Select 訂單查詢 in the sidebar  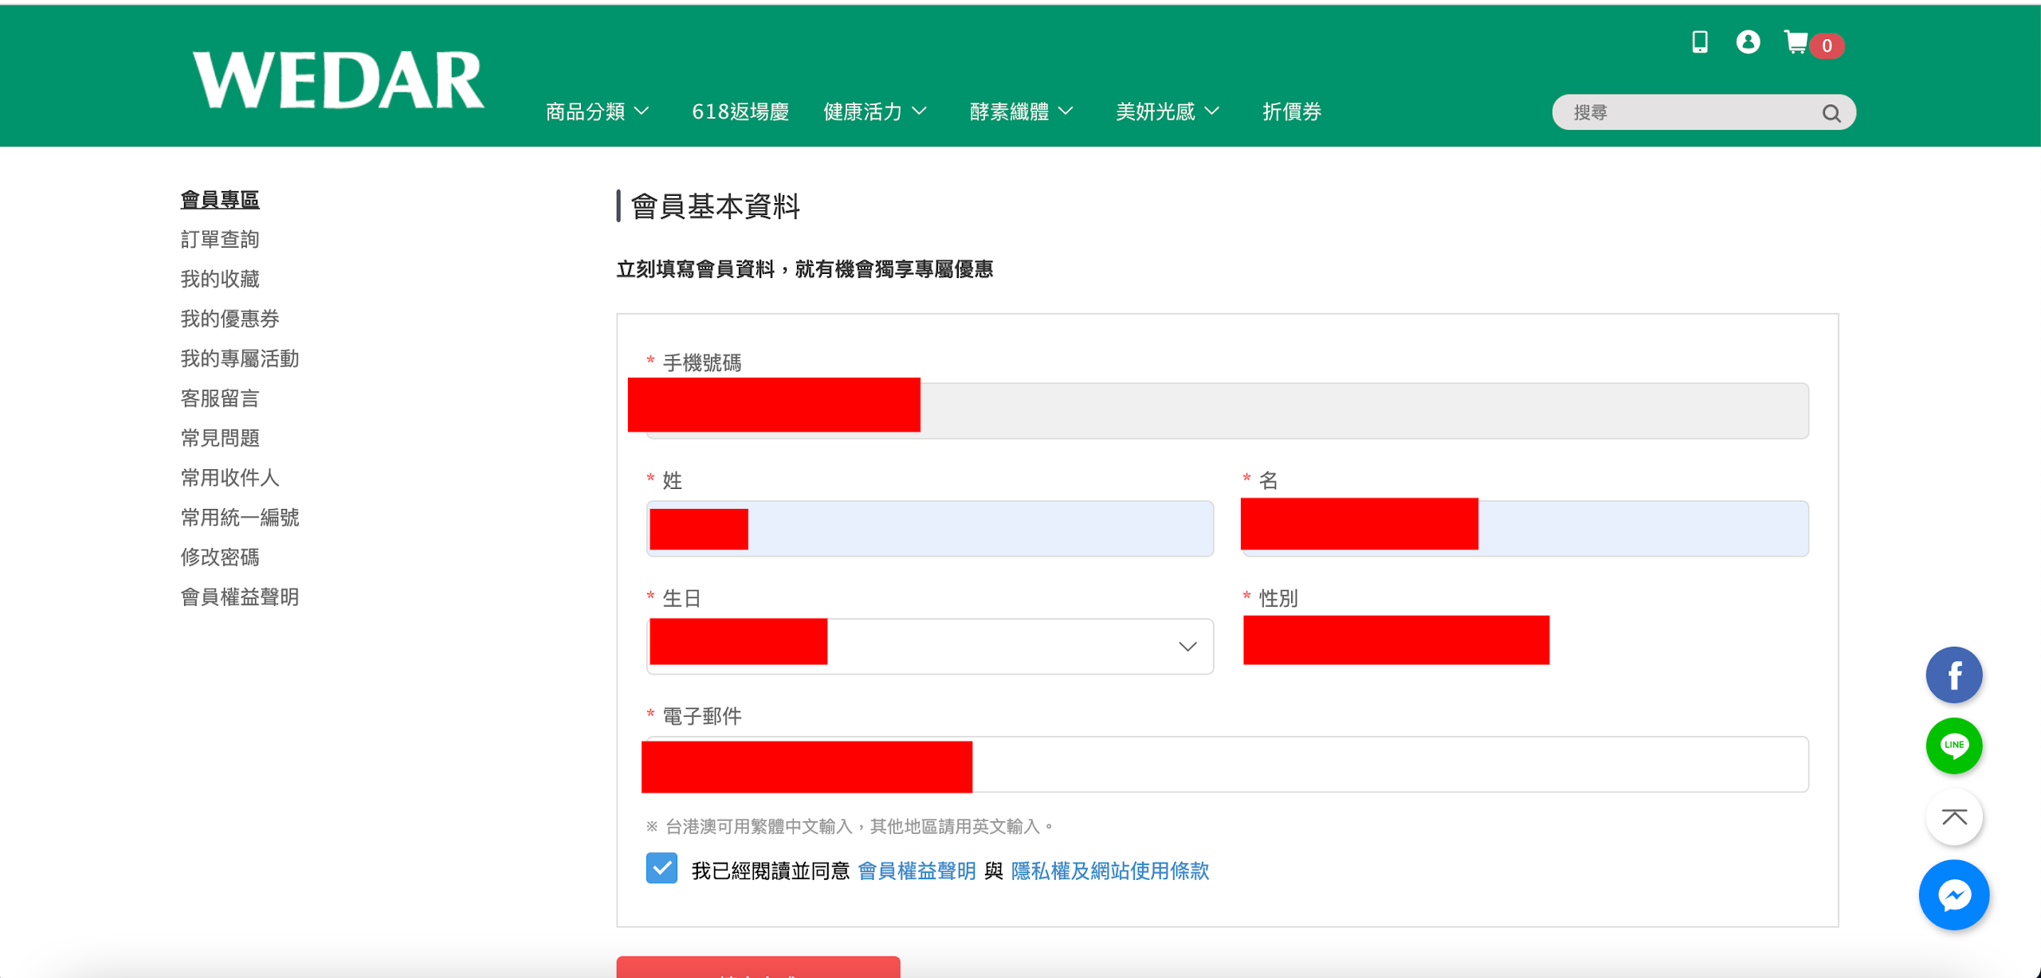click(x=220, y=239)
